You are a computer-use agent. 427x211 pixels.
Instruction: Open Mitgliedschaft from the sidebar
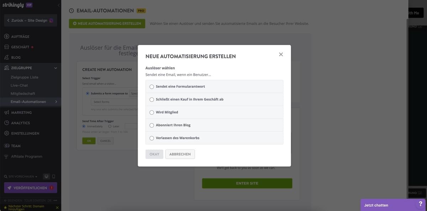[x=22, y=93]
